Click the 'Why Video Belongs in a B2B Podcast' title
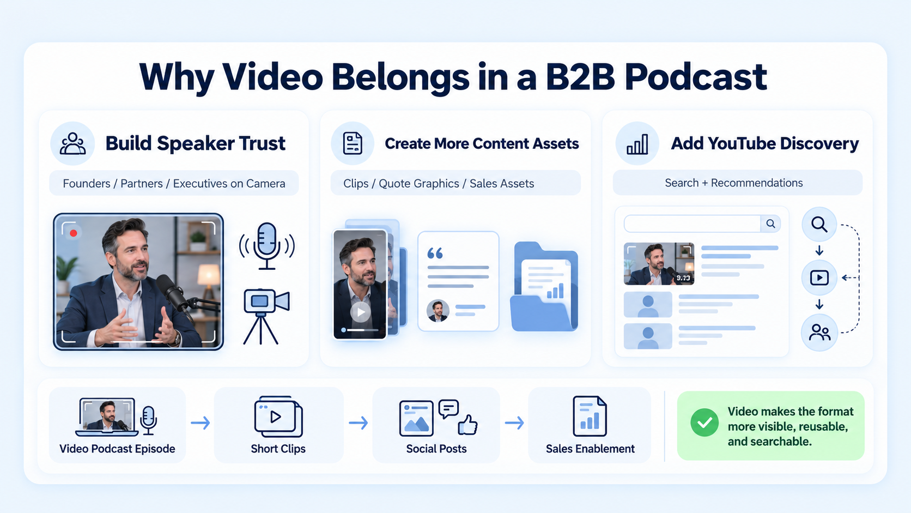 pyautogui.click(x=453, y=76)
